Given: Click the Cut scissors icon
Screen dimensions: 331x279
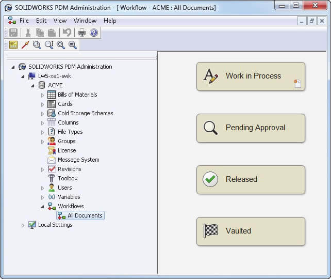Looking at the screenshot, I should 28,33.
